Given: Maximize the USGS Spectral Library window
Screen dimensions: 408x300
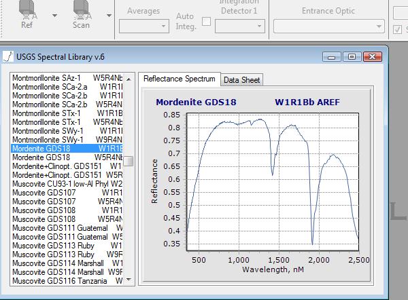Looking at the screenshot, I should tap(352, 56).
